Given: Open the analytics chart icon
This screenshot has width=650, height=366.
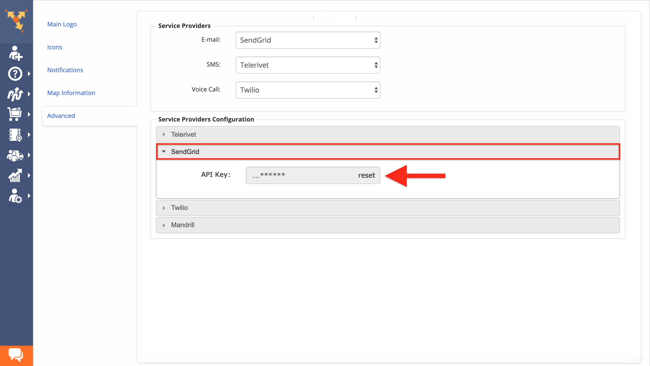Looking at the screenshot, I should (x=15, y=175).
